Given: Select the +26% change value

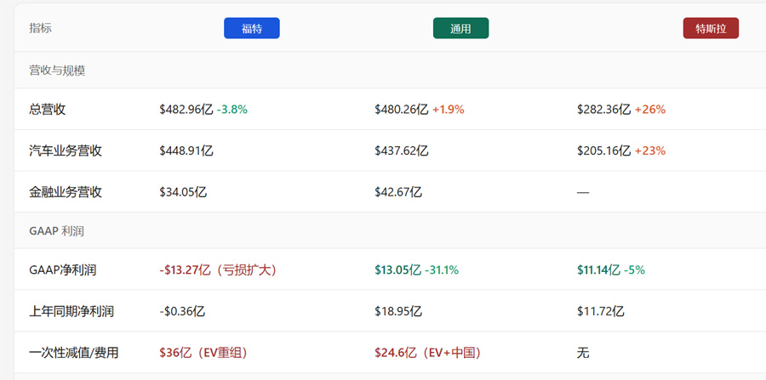Looking at the screenshot, I should 650,110.
